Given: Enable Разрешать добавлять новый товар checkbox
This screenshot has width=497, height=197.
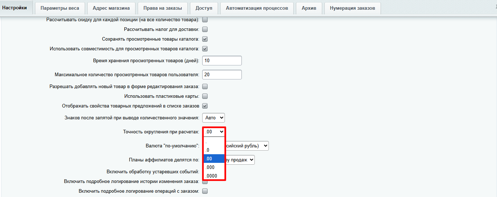Looking at the screenshot, I should 205,86.
